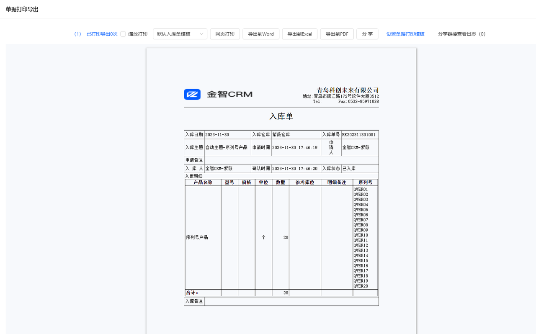
Task: Click 确认时间 value 2023-11-30 17:46:20
Action: pos(295,169)
